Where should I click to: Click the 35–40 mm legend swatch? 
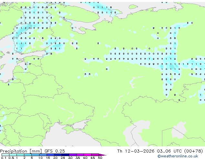click(x=80, y=155)
